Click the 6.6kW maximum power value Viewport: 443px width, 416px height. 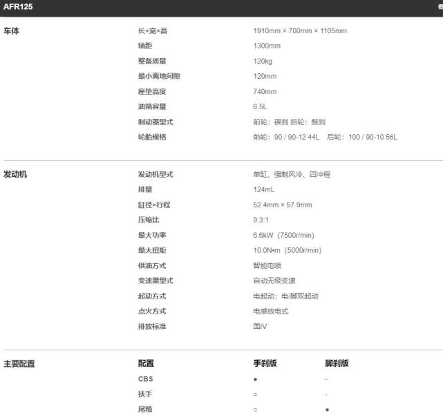(283, 236)
